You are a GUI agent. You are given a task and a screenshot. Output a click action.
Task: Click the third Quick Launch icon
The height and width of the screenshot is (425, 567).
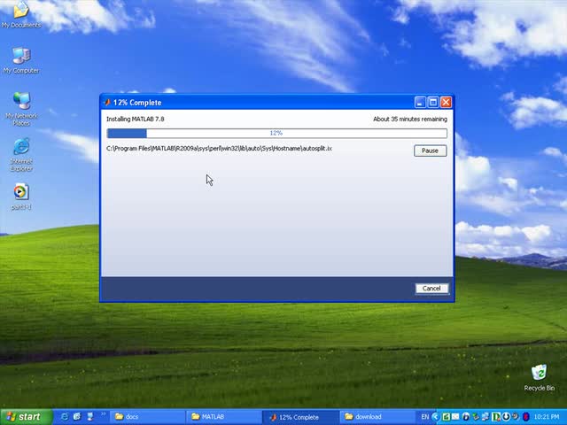point(89,417)
